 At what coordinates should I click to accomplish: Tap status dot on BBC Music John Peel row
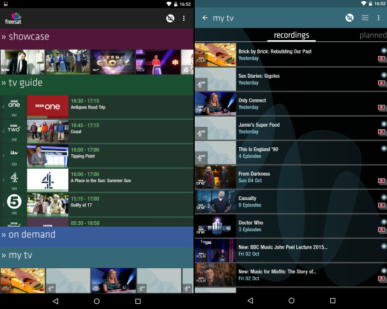coord(384,246)
